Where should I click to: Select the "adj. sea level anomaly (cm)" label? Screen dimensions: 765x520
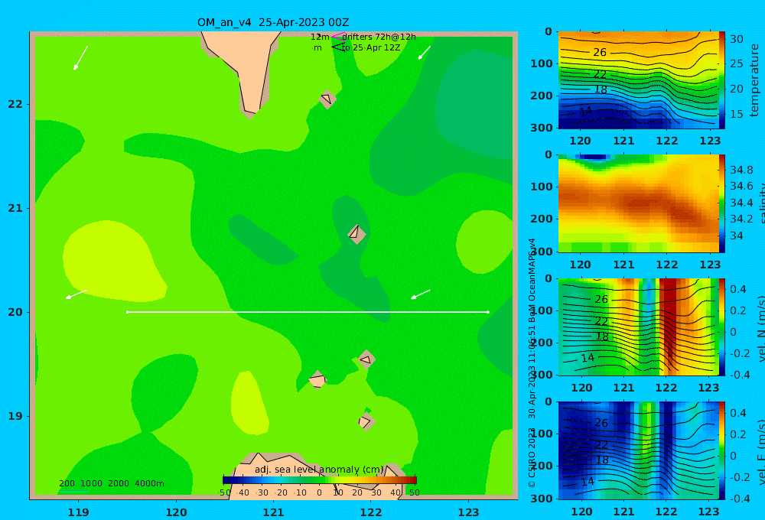319,470
